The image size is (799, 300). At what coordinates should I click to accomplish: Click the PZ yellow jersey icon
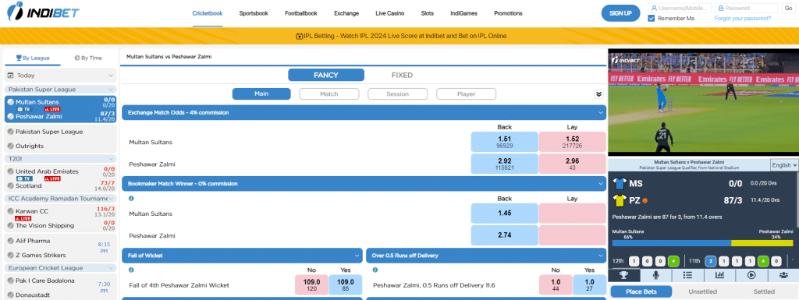619,200
